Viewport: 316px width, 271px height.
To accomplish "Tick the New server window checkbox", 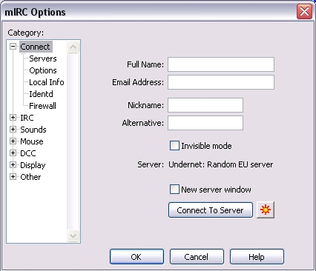I will click(174, 190).
